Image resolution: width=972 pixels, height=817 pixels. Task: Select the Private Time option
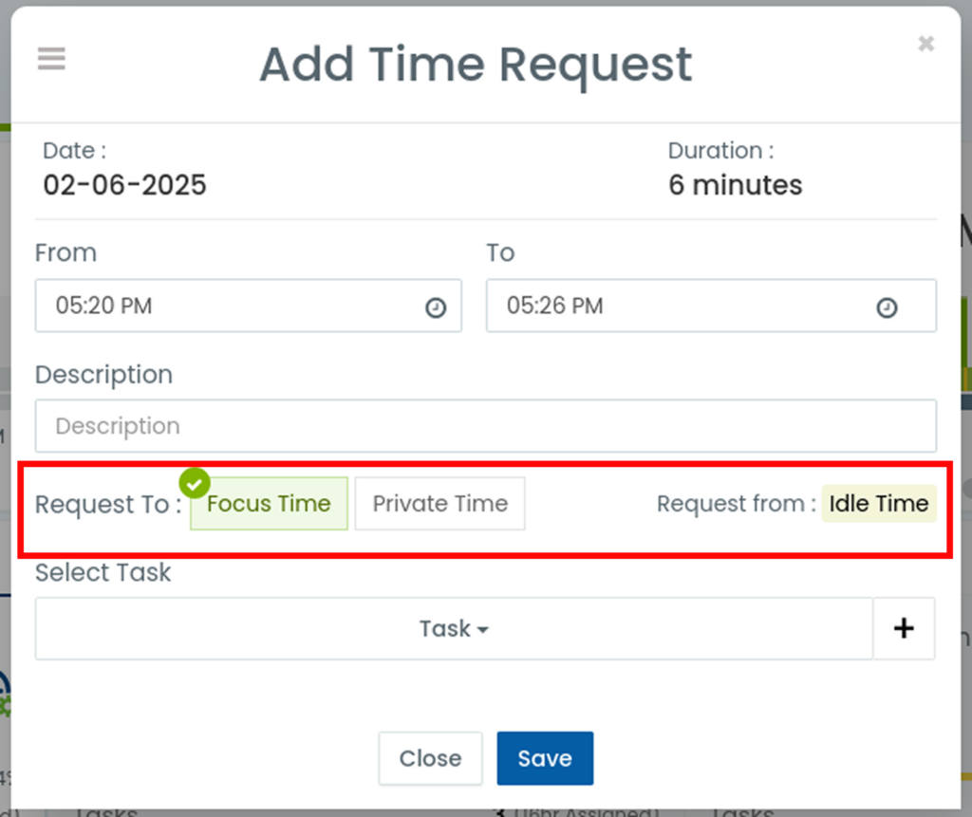(x=440, y=503)
